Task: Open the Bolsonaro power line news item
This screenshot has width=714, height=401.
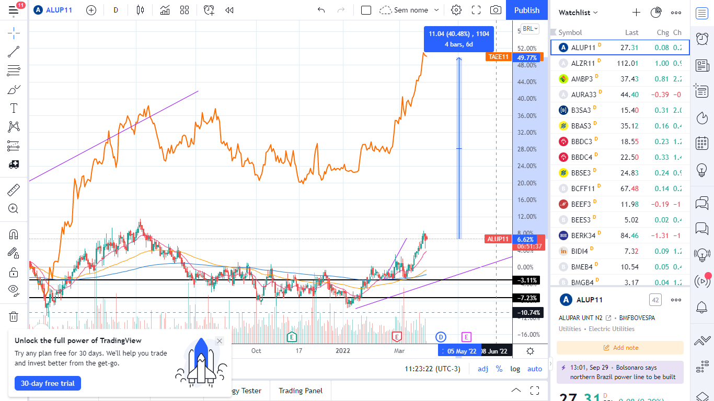Action: pyautogui.click(x=620, y=372)
